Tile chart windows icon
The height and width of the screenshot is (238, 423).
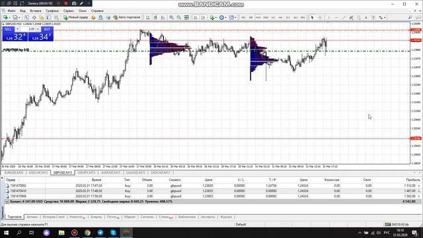(186, 18)
